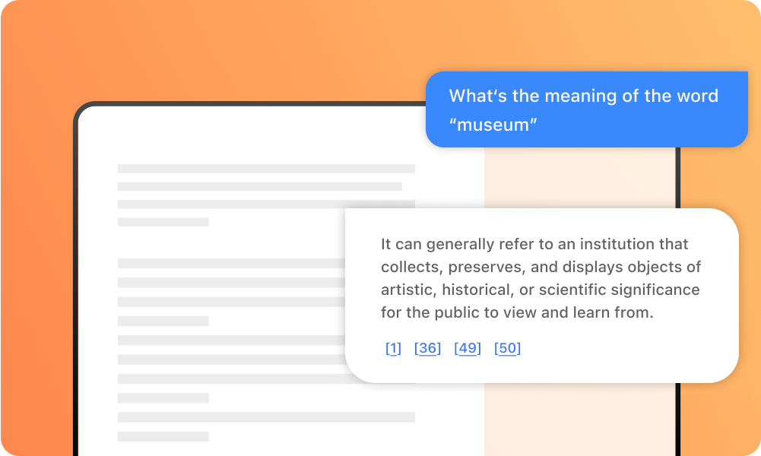Click "collects, preserves, and displays" line
The image size is (761, 456).
pyautogui.click(x=541, y=267)
